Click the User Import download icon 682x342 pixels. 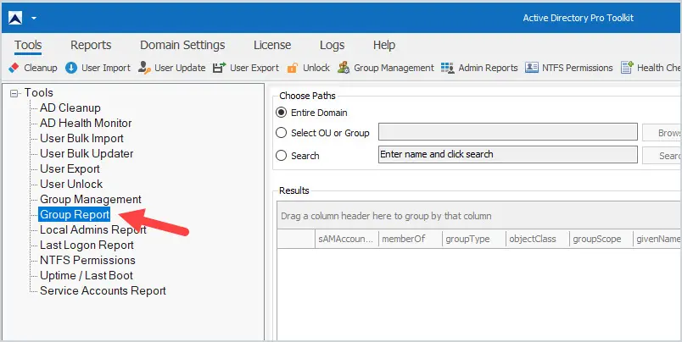tap(71, 68)
